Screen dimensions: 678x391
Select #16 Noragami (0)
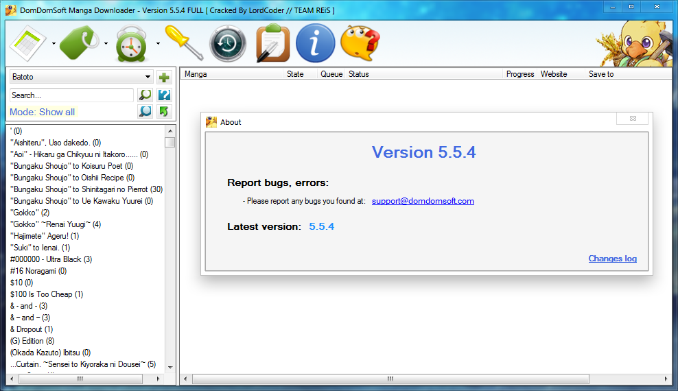click(38, 271)
